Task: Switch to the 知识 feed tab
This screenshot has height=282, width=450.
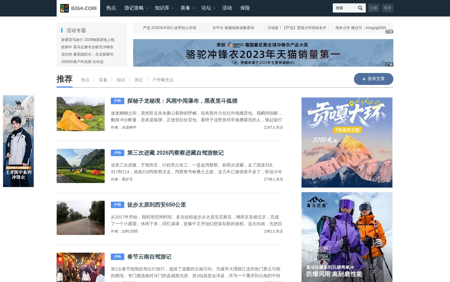Action: pos(121,80)
